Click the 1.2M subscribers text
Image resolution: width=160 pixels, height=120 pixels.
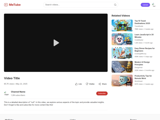(18, 95)
